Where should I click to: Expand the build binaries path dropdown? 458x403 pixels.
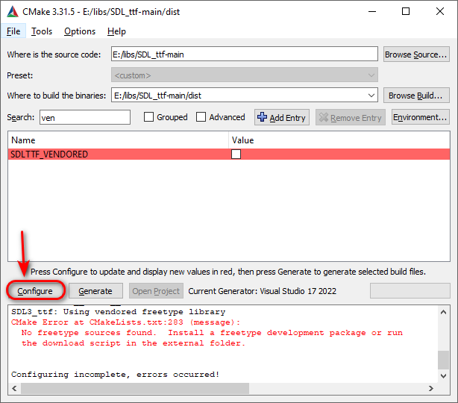coord(371,96)
